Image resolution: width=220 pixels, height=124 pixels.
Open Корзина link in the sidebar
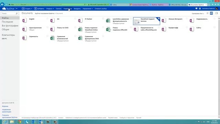coord(5,106)
